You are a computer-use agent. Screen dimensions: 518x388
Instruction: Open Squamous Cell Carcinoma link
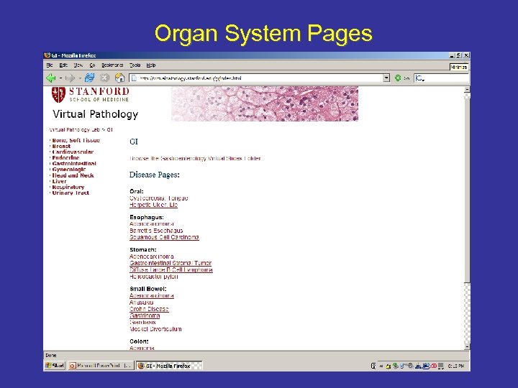(164, 237)
